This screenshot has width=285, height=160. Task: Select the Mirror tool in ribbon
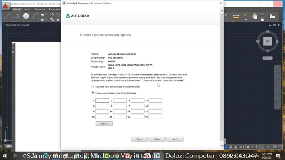click(x=58, y=20)
